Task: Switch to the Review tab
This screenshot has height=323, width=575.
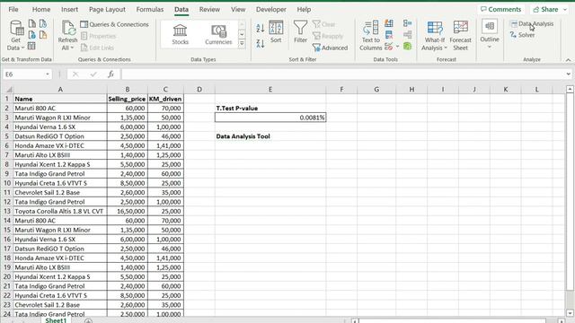Action: 209,10
